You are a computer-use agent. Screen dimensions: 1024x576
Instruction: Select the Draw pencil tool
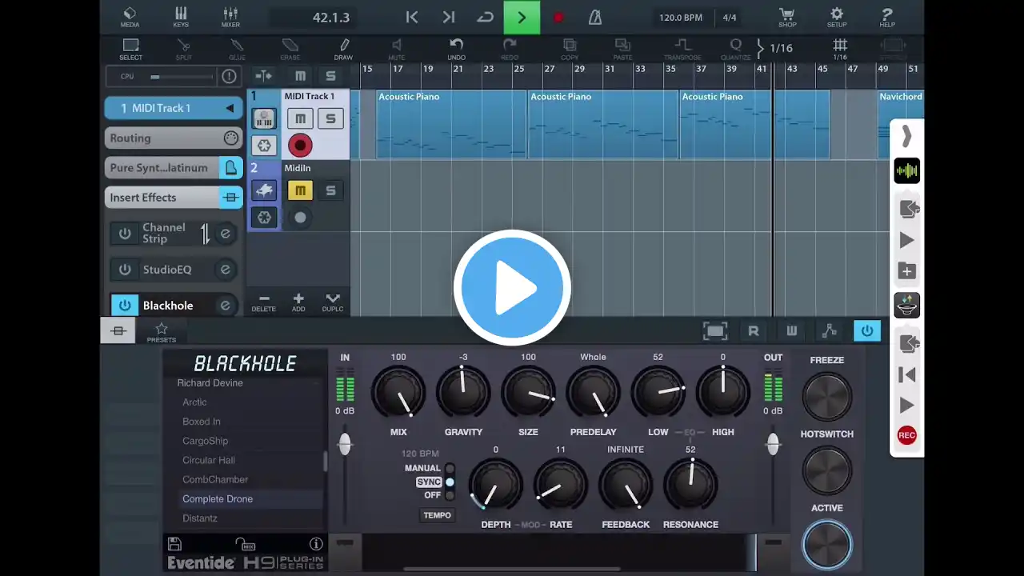pos(344,49)
